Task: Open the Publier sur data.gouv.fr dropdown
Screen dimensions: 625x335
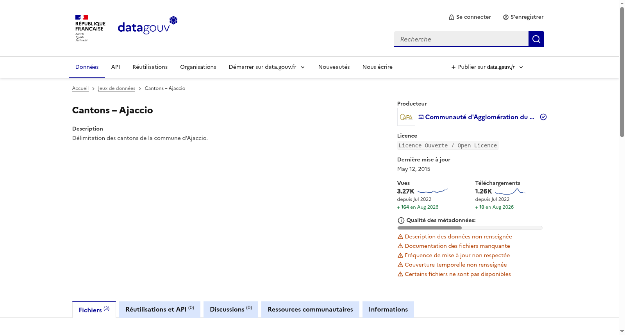Action: 487,67
